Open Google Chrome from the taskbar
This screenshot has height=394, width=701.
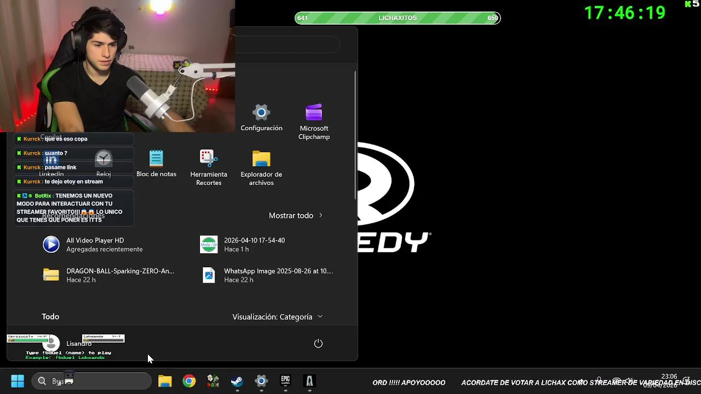pos(189,381)
